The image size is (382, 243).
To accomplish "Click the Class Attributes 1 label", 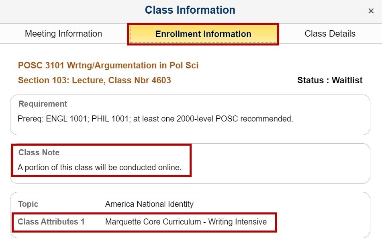I will click(x=51, y=222).
